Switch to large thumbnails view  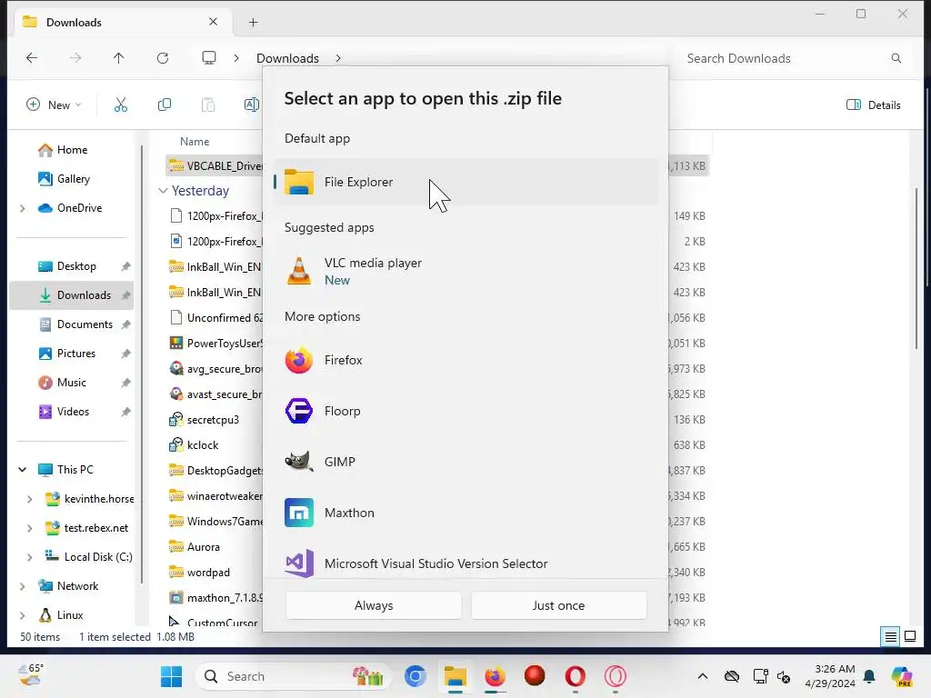click(x=909, y=637)
